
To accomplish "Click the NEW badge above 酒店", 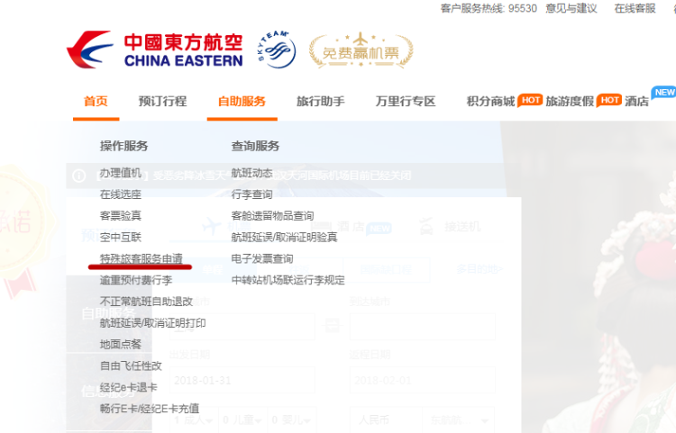I will (x=664, y=92).
